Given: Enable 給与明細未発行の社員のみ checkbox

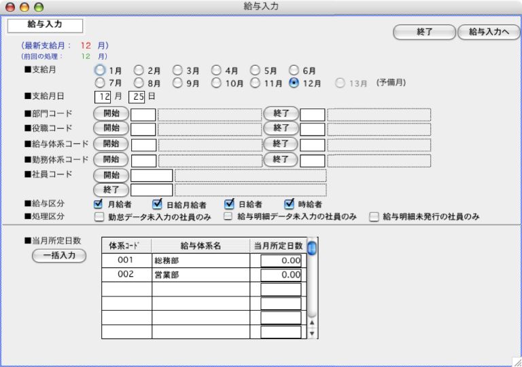Looking at the screenshot, I should (374, 217).
